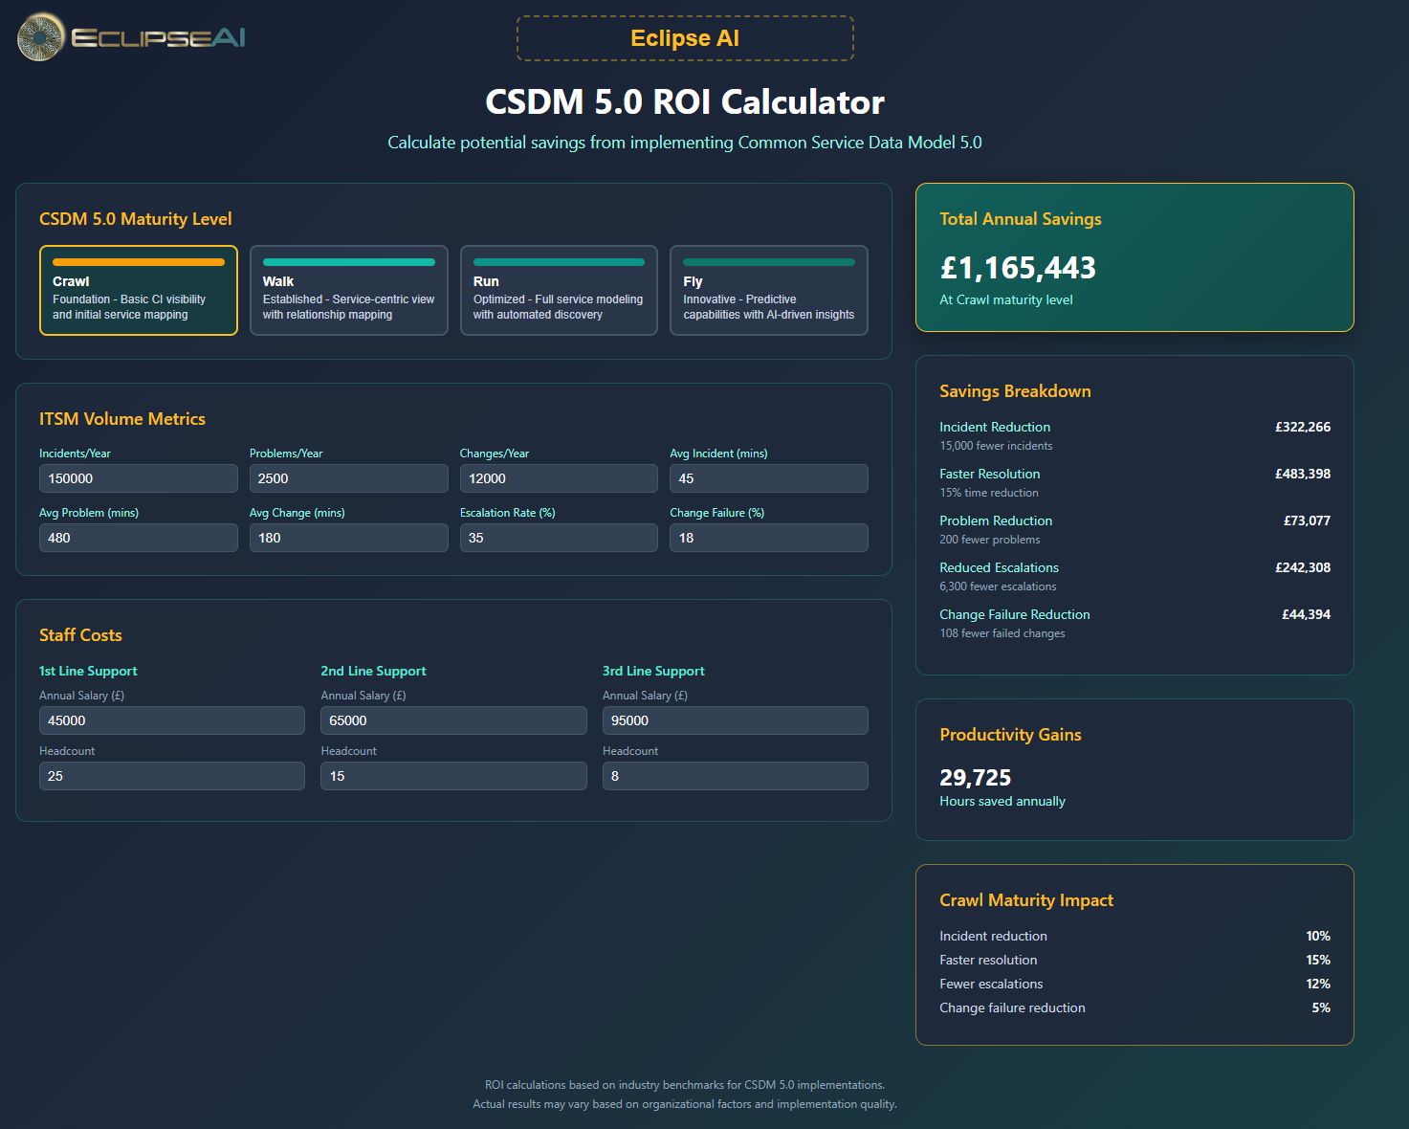Screen dimensions: 1409x1129
Task: Select the Crawl maturity level card
Action: tap(138, 290)
